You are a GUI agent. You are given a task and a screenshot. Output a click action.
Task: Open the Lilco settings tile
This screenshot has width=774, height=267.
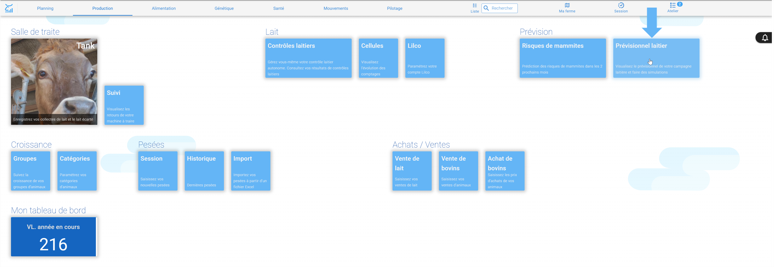425,58
